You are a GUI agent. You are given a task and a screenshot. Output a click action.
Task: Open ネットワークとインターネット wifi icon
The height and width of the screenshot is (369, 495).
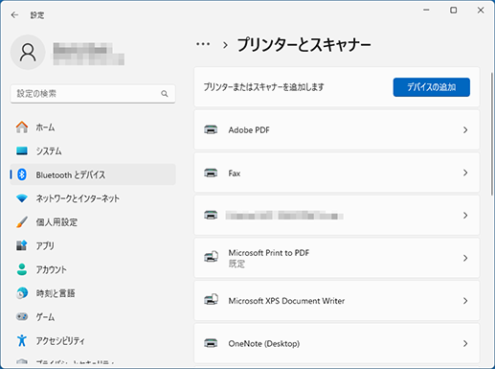22,198
